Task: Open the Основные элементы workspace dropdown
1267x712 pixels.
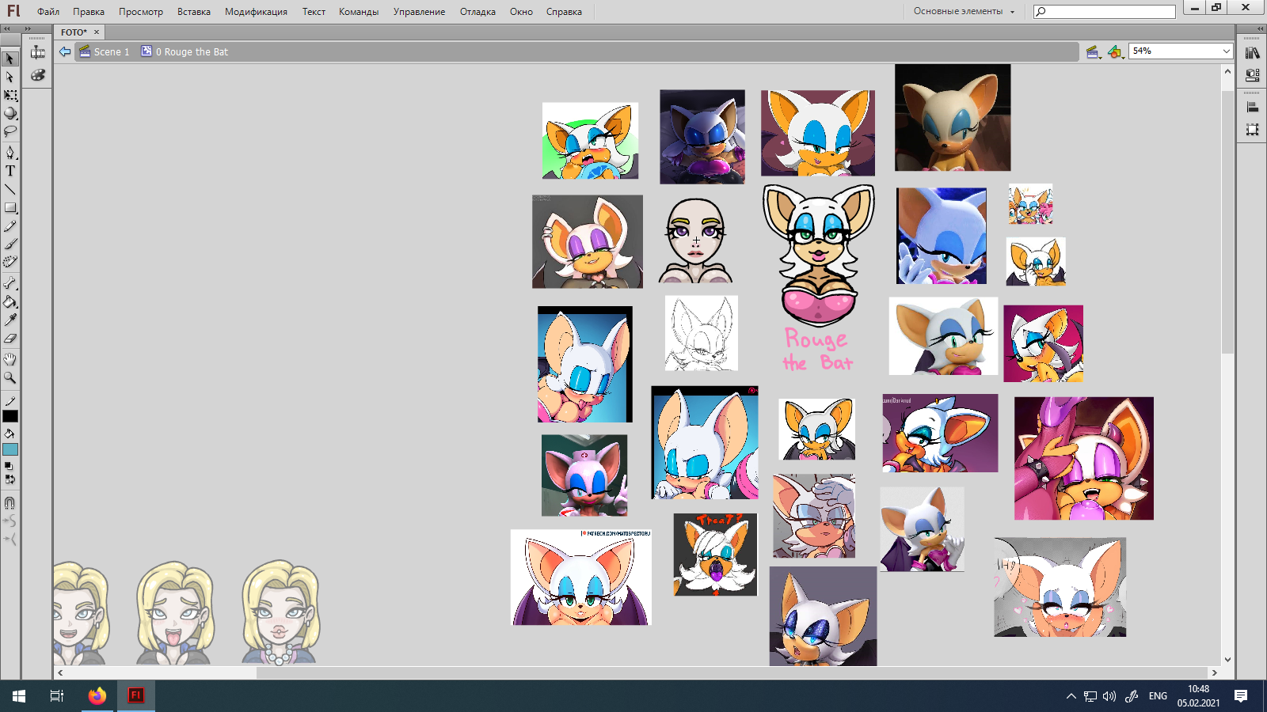Action: point(964,11)
